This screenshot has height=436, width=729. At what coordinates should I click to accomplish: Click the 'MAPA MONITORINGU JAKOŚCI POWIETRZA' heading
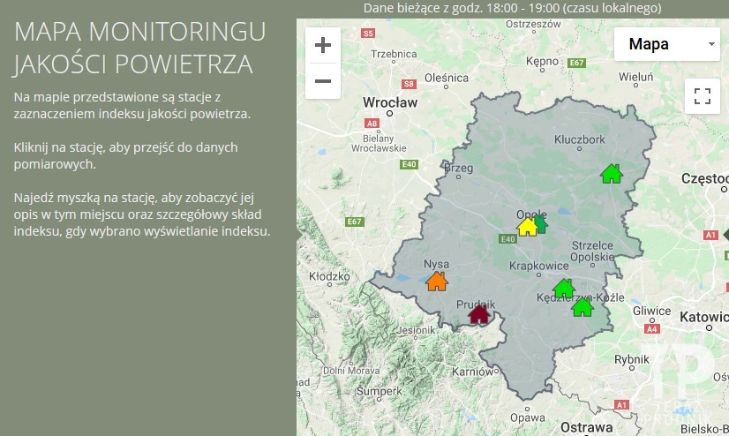[139, 48]
